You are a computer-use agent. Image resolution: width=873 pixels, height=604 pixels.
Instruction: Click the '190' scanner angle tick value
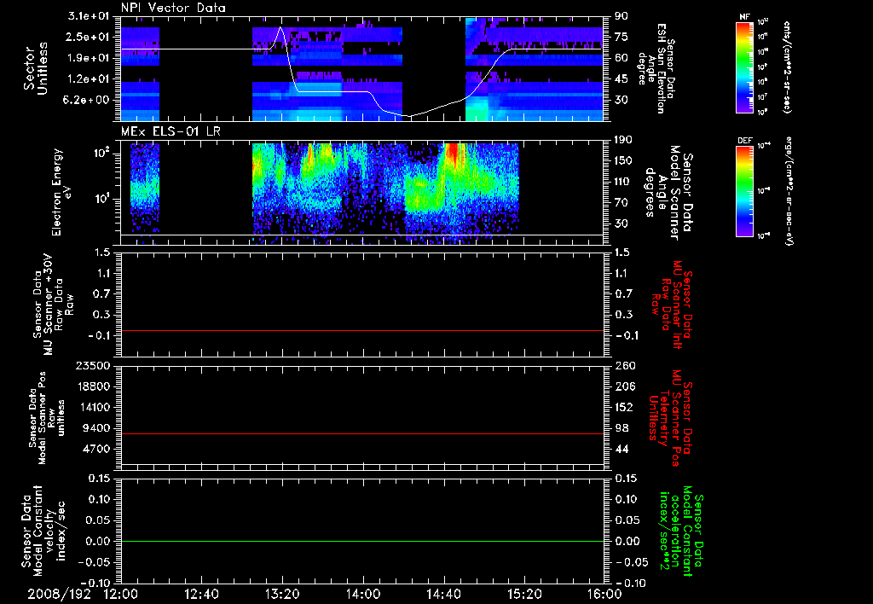coord(624,140)
